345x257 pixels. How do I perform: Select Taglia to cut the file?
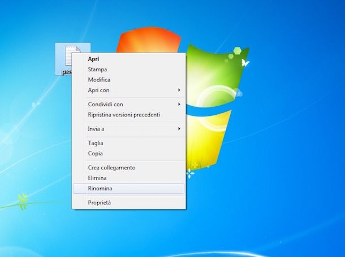point(129,143)
